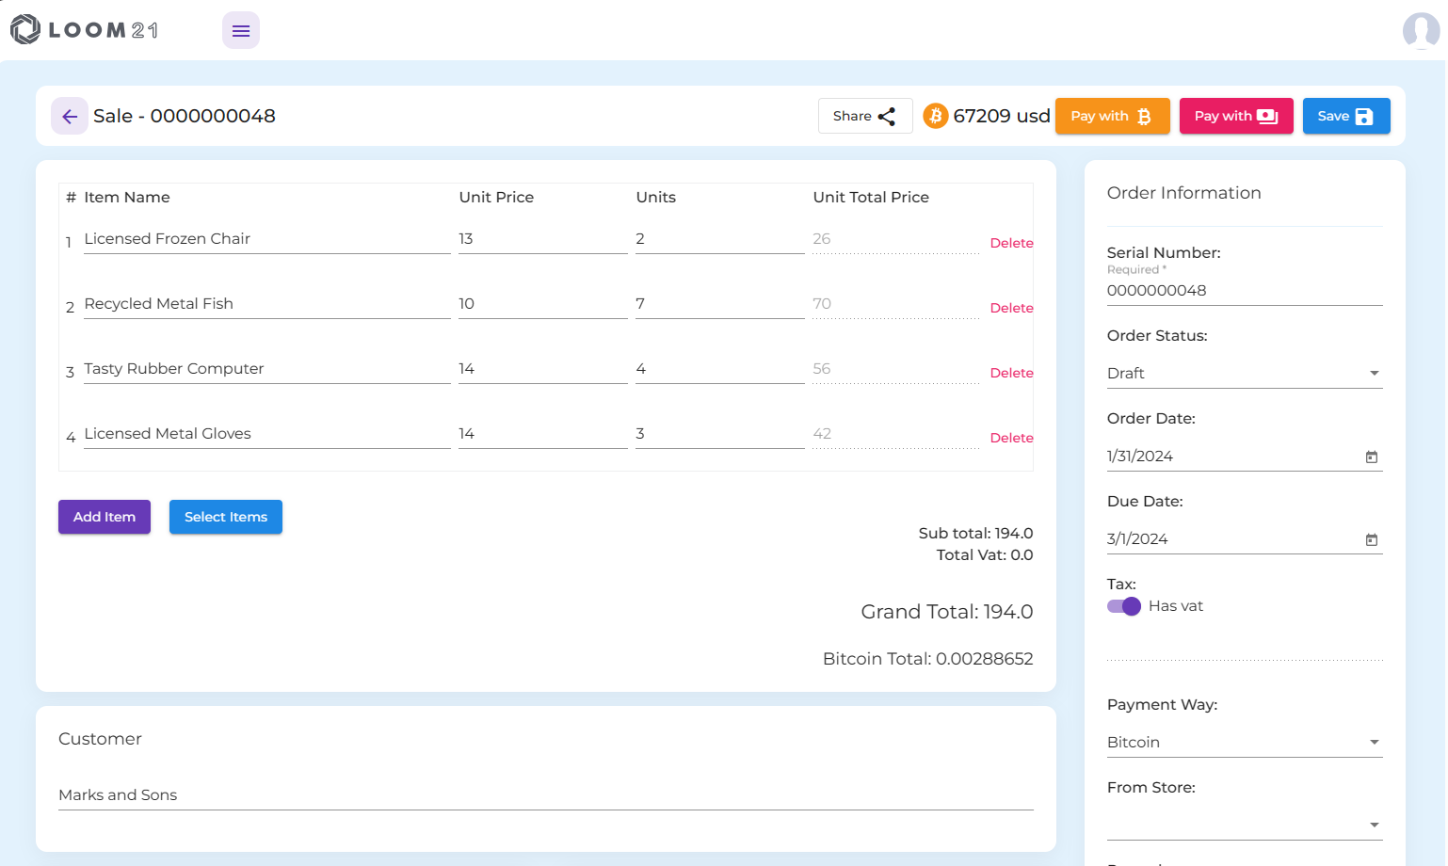Edit item name Recycled Metal Fish
This screenshot has width=1448, height=866.
(267, 304)
